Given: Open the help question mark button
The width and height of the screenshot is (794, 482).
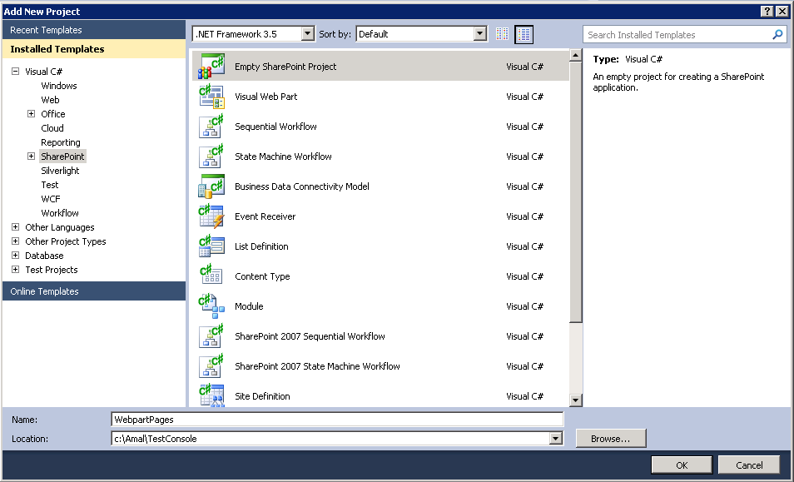Looking at the screenshot, I should [x=767, y=11].
